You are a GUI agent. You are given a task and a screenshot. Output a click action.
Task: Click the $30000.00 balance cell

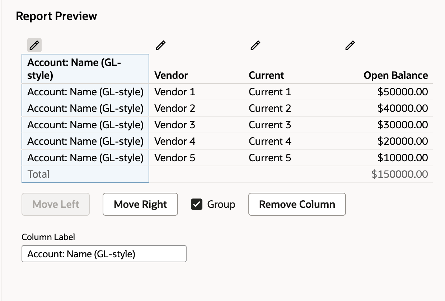click(403, 125)
